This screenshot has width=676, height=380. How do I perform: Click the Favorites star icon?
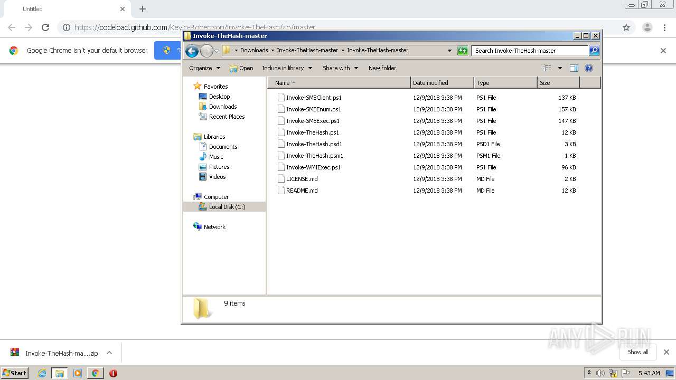point(198,86)
